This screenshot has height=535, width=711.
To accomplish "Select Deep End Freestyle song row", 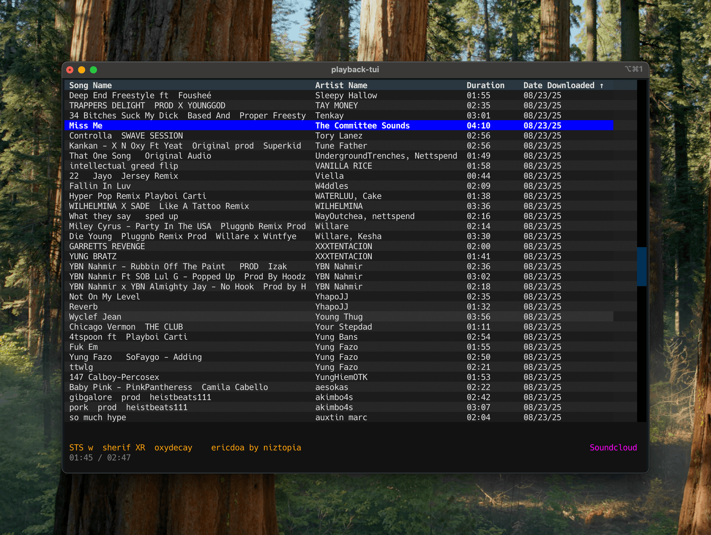I will (x=140, y=96).
